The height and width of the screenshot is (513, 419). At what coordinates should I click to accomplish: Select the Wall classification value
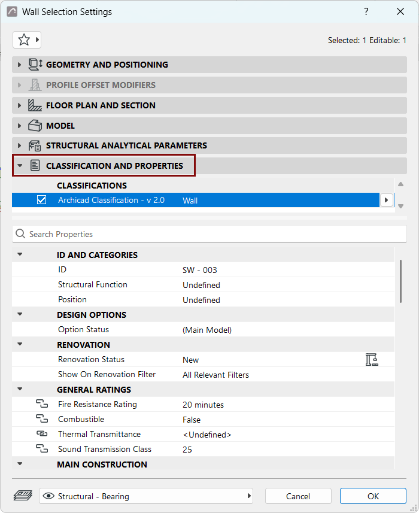coord(190,200)
